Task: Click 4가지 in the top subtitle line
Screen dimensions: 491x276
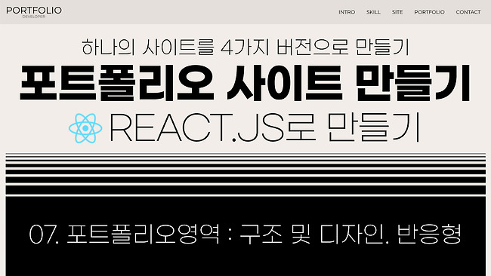Action: click(x=245, y=48)
